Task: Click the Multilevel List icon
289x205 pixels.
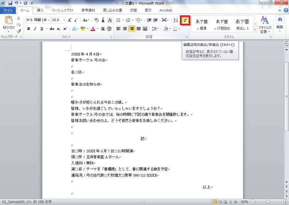Action: coord(138,20)
